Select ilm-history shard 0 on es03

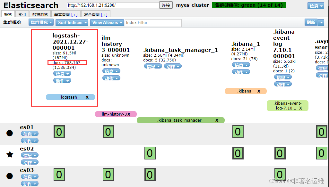tap(108, 175)
